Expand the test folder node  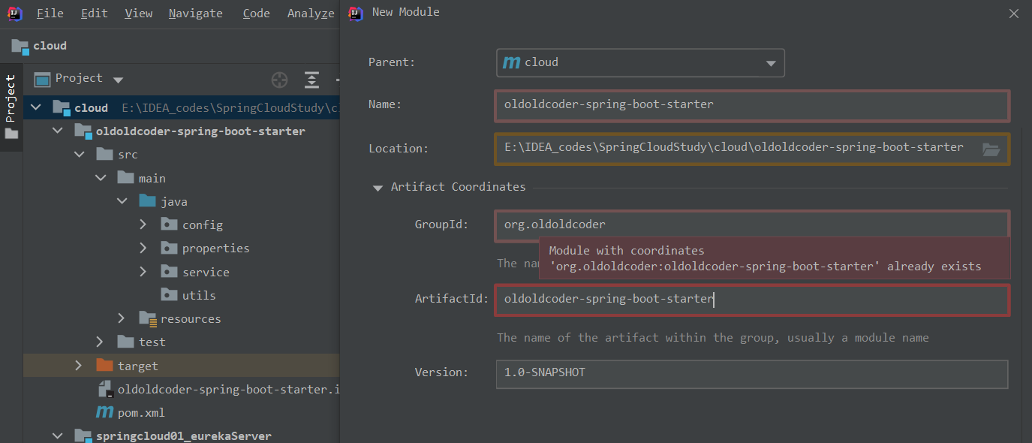100,342
